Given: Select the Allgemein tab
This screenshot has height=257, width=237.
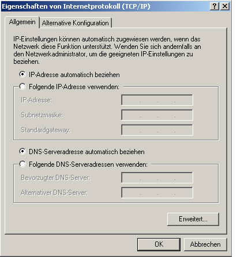Looking at the screenshot, I should coord(22,22).
